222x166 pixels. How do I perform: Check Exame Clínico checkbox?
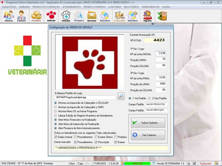pyautogui.click(x=96, y=137)
